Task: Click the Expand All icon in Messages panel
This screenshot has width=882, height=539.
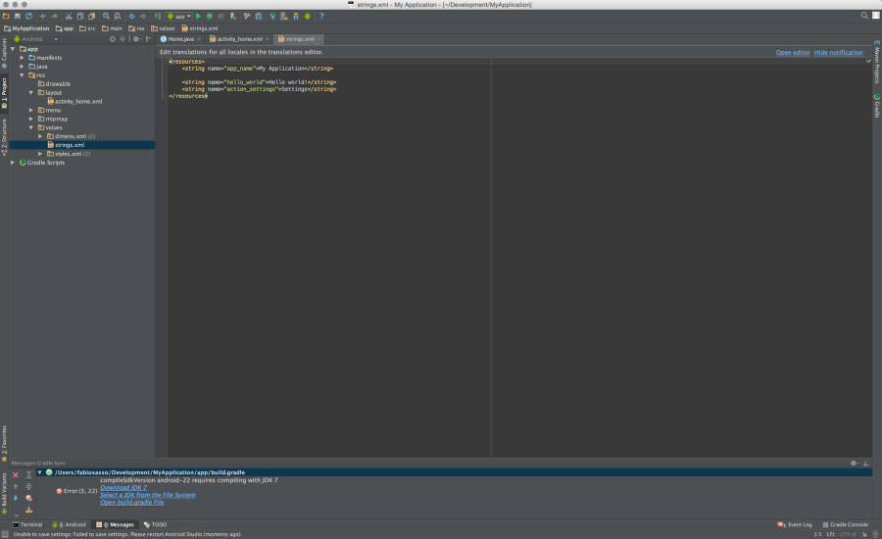Action: (28, 475)
